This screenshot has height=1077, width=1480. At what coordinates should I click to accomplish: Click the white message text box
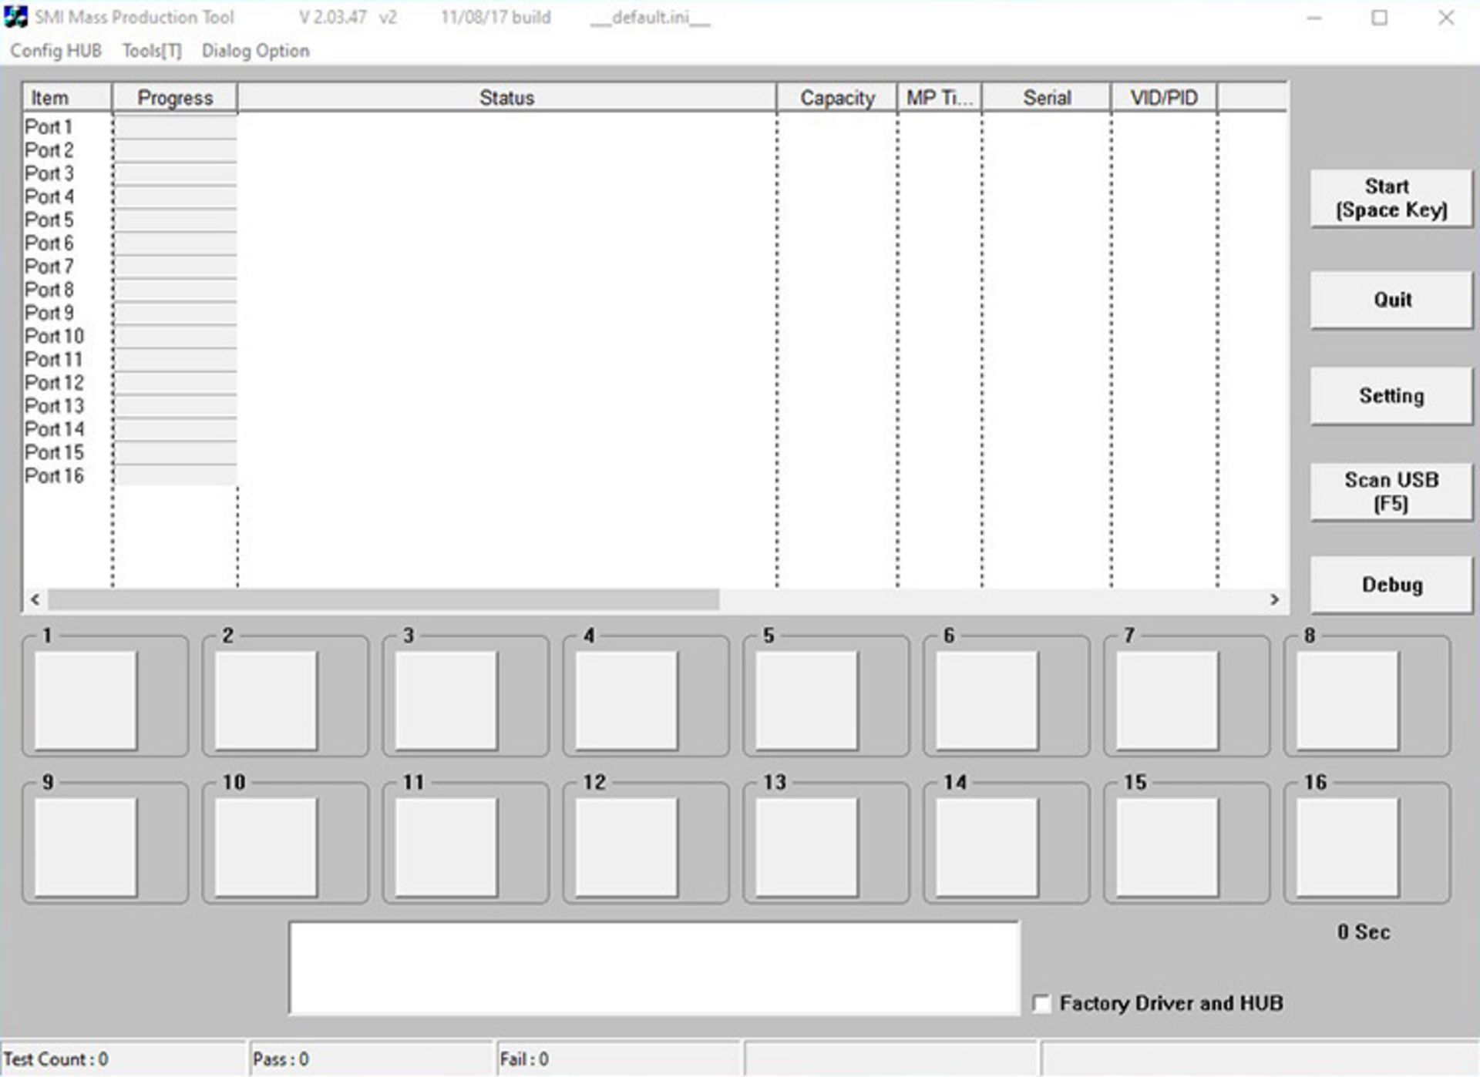click(x=654, y=968)
